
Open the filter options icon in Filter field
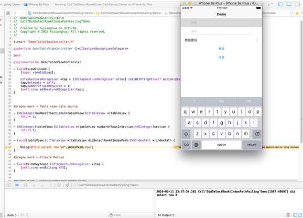pos(111,215)
